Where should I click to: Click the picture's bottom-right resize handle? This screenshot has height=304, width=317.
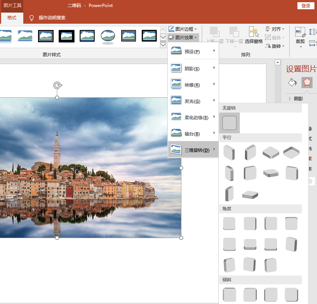(181, 238)
